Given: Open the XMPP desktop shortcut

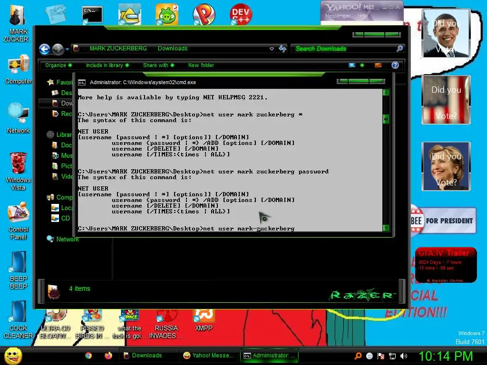Looking at the screenshot, I should 204,321.
